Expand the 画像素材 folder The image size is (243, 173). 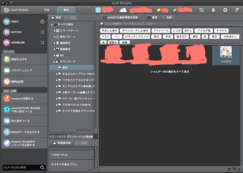pyautogui.click(x=55, y=49)
